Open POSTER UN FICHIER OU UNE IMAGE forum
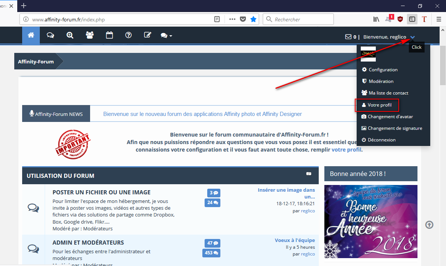This screenshot has width=446, height=266. 101,192
